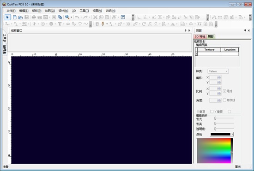Click the circle tool icon
254x171 pixels.
pyautogui.click(x=43, y=24)
